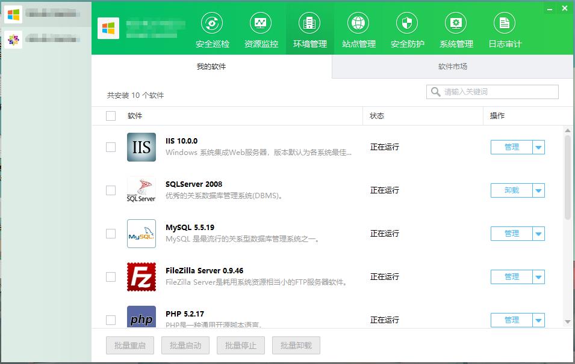Click the FileZilla Server logo icon
The image size is (575, 364).
(141, 276)
